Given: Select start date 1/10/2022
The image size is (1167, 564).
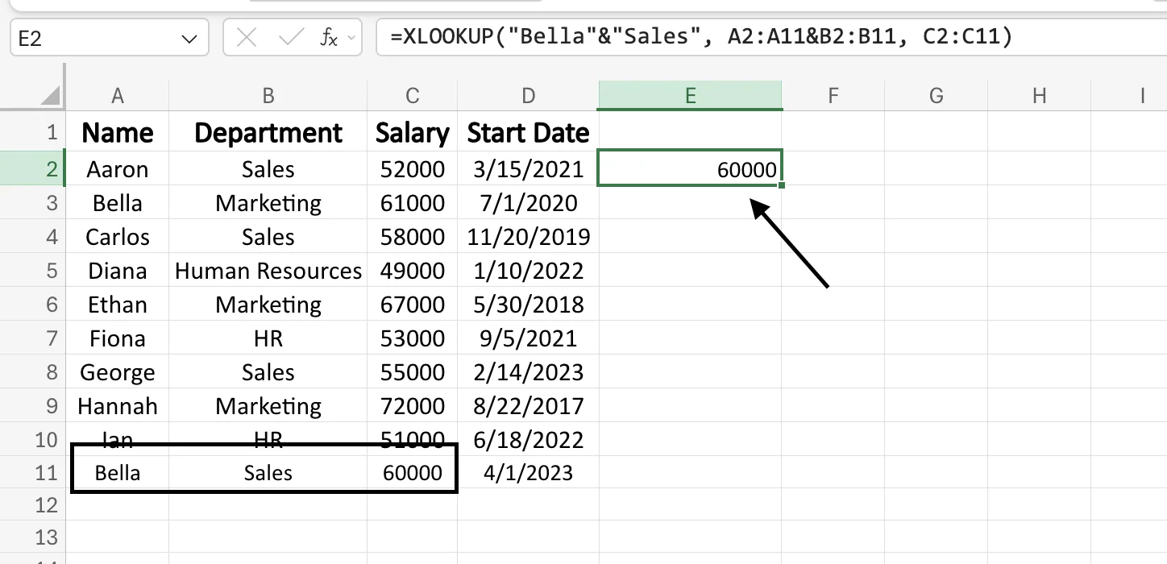Looking at the screenshot, I should click(529, 271).
